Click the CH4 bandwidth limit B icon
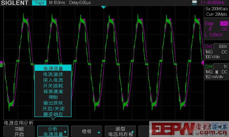The image size is (229, 137). pyautogui.click(x=217, y=72)
